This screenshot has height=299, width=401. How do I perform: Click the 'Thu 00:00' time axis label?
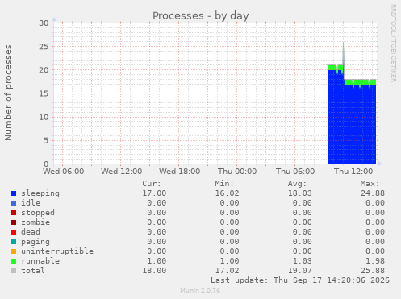(x=237, y=172)
